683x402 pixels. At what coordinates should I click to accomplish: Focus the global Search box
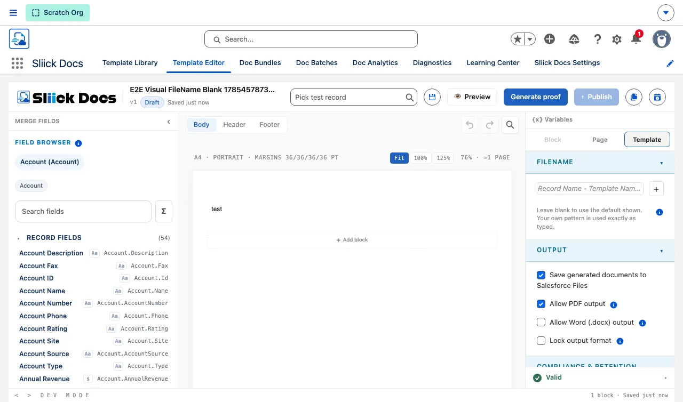point(311,39)
